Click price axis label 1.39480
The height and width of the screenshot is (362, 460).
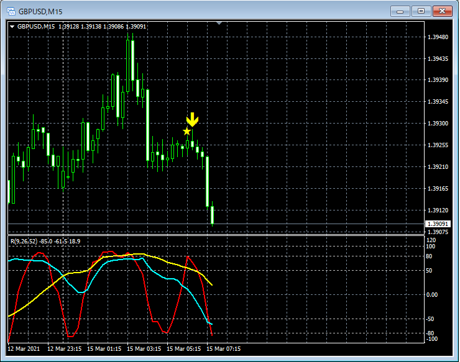[x=438, y=37]
